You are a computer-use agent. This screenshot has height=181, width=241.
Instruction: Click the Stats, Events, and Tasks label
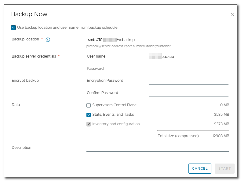[113, 115]
